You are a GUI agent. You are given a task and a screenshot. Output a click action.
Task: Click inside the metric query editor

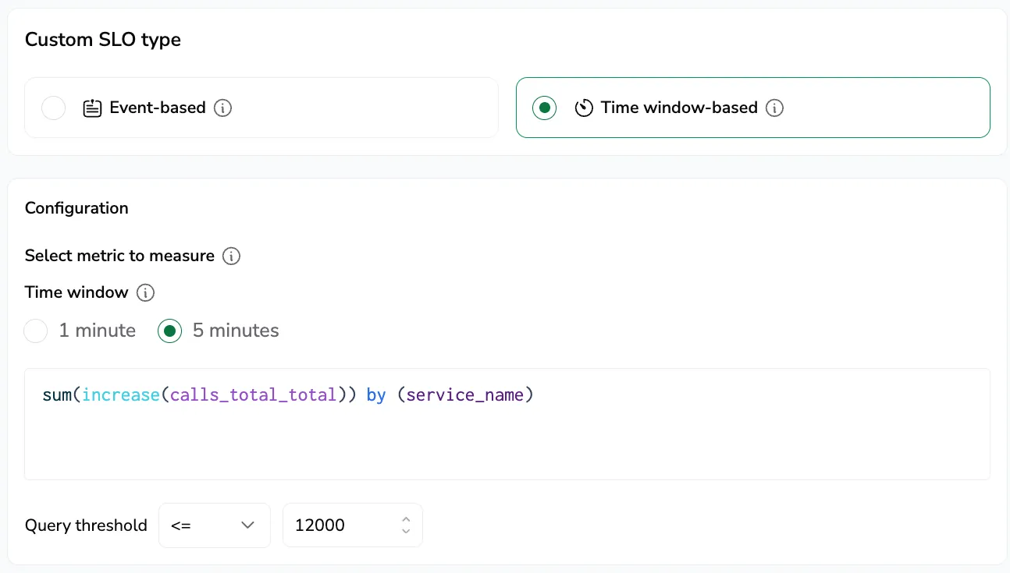point(507,424)
